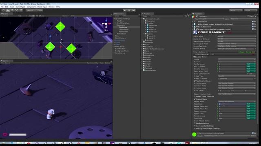Open the Help menu
The image size is (261, 146).
[x=58, y=7]
